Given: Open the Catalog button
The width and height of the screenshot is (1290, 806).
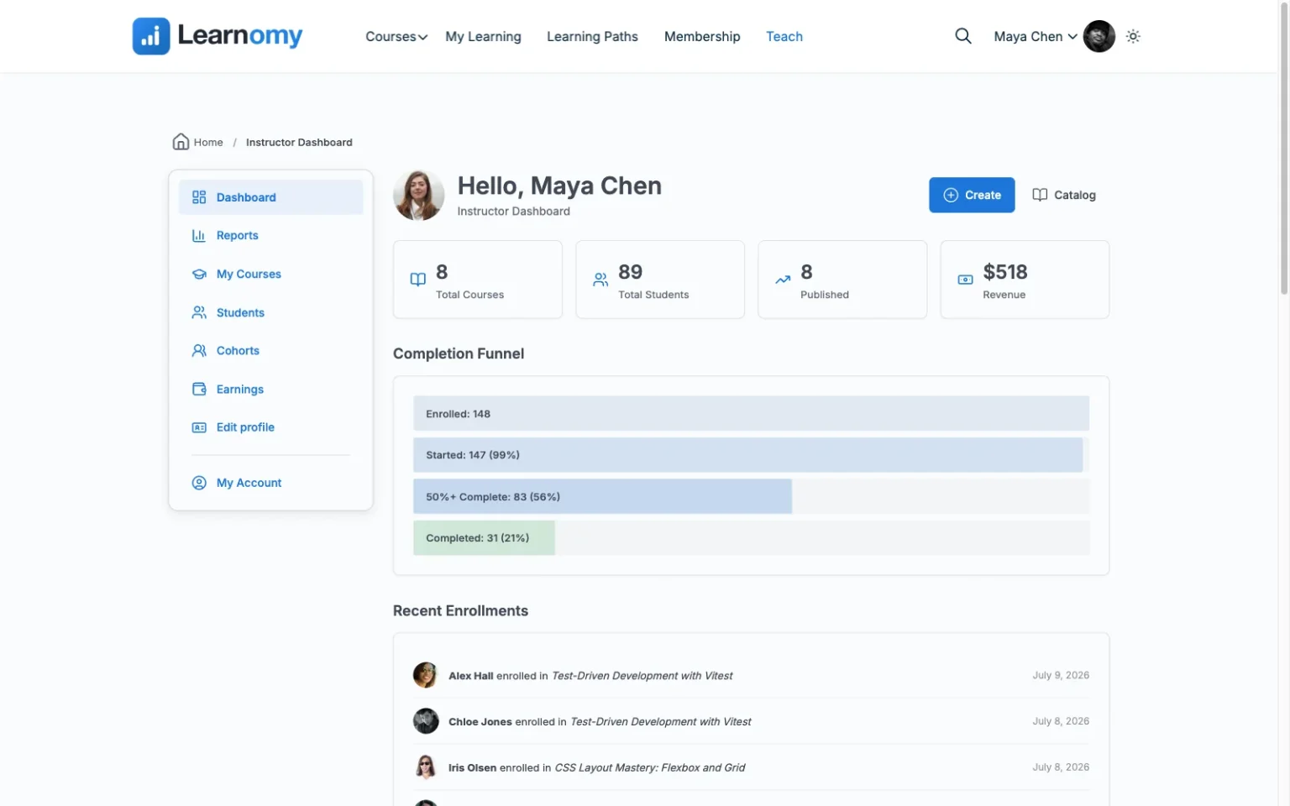Looking at the screenshot, I should pos(1063,195).
